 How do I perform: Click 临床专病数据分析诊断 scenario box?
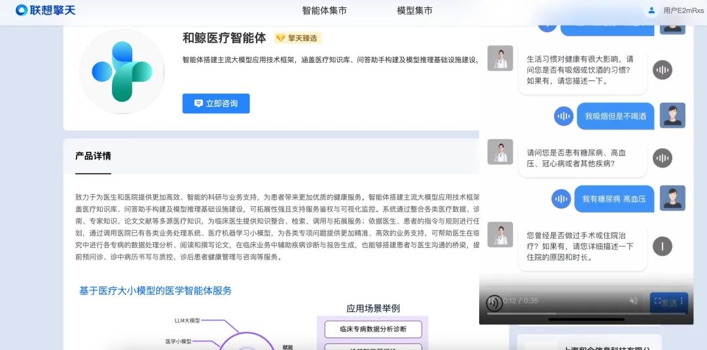point(373,329)
